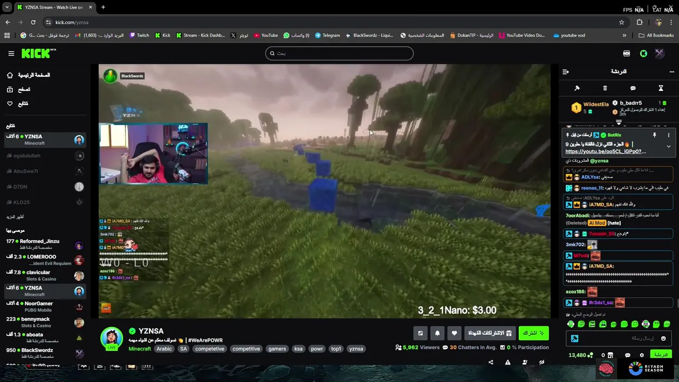Viewport: 679px width, 382px height.
Task: Open chat three-dot options menu
Action: coord(672,72)
